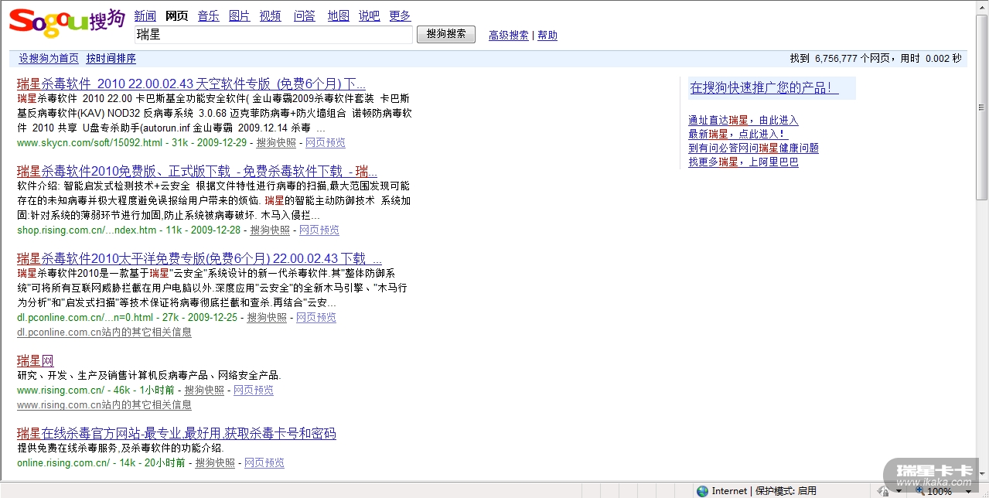Image resolution: width=989 pixels, height=498 pixels.
Task: Open 网页预览 for shop.rising.com.cn result
Action: pos(319,230)
